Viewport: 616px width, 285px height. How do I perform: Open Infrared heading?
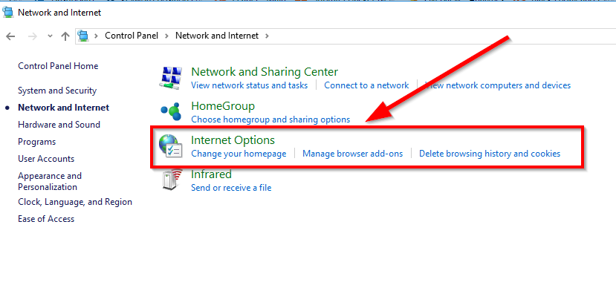(211, 174)
